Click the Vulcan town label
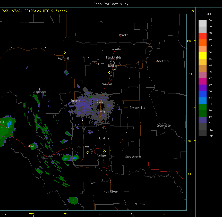Image resolution: width=222 pixels, height=217 pixels. (140, 204)
